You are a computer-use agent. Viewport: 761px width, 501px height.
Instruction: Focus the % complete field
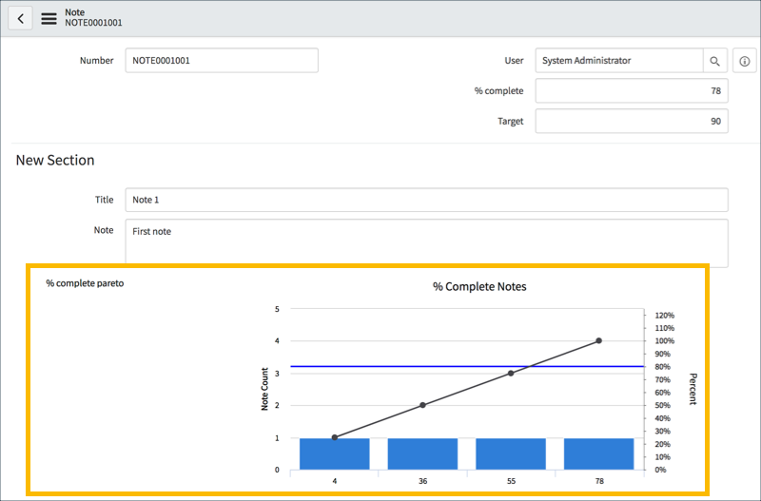pyautogui.click(x=632, y=90)
